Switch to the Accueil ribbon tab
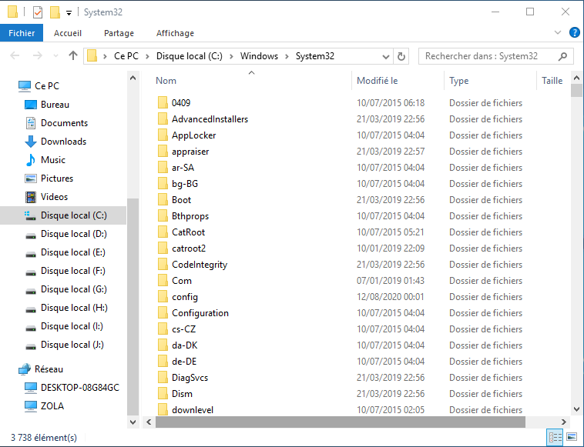 67,33
